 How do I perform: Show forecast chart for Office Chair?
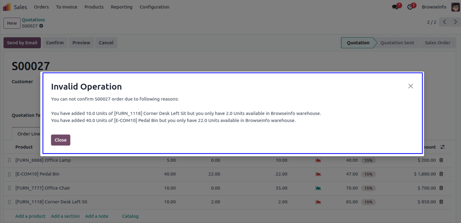click(318, 188)
